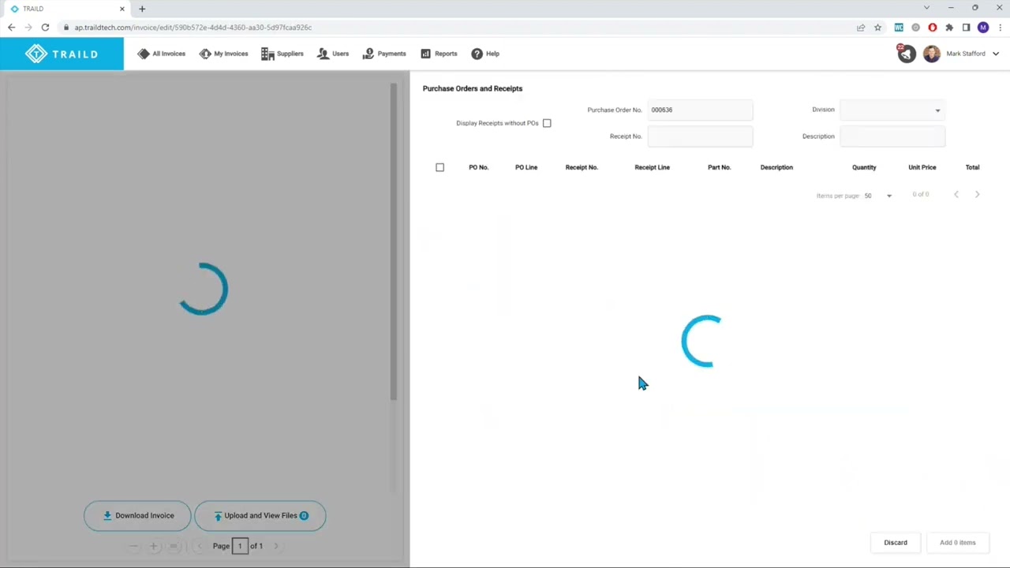Click the Receipt No. column header

[582, 167]
